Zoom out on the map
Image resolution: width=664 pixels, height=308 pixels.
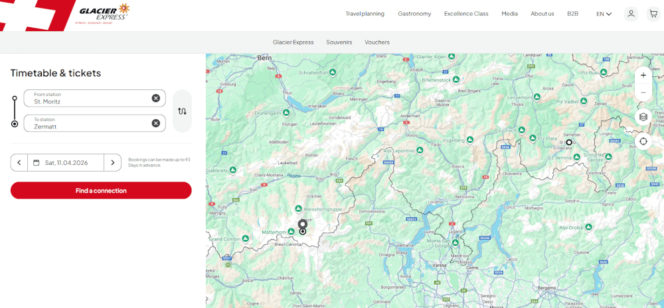point(643,93)
